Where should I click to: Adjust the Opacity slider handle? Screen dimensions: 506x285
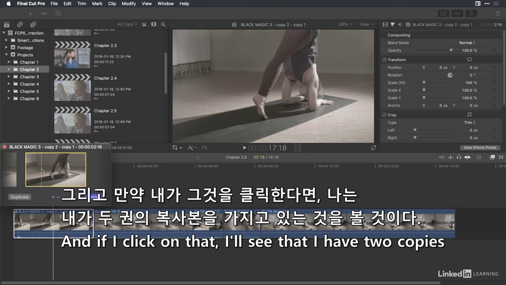(451, 50)
